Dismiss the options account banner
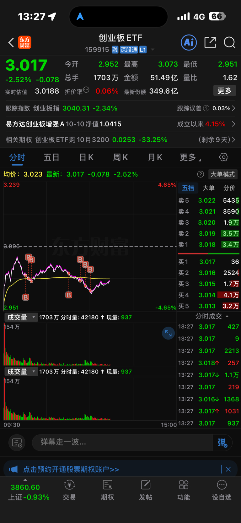Image resolution: width=241 pixels, height=523 pixels. tap(228, 469)
